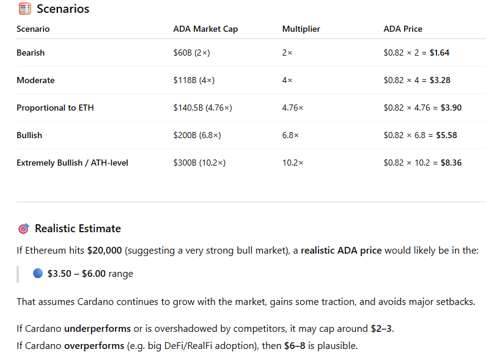Select the Bullish scenario row label
This screenshot has width=494, height=363.
29,135
